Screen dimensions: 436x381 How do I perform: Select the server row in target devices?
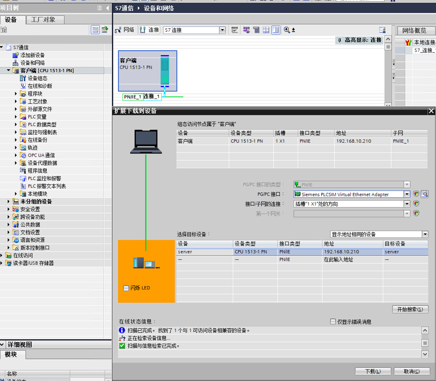tap(301, 252)
